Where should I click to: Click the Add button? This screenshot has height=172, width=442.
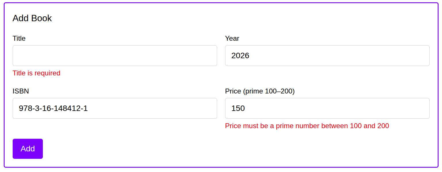[28, 149]
